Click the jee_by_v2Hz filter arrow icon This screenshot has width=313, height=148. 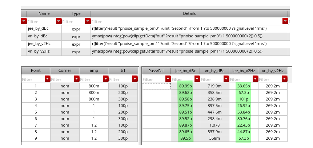click(x=255, y=79)
